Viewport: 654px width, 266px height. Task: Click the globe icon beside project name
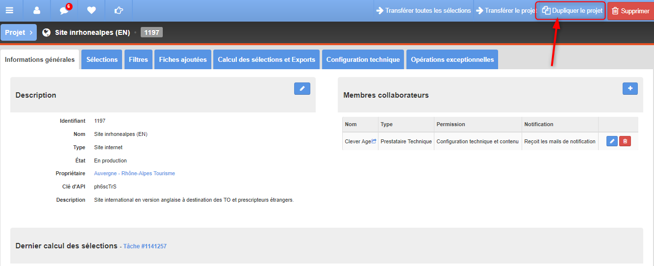[47, 32]
